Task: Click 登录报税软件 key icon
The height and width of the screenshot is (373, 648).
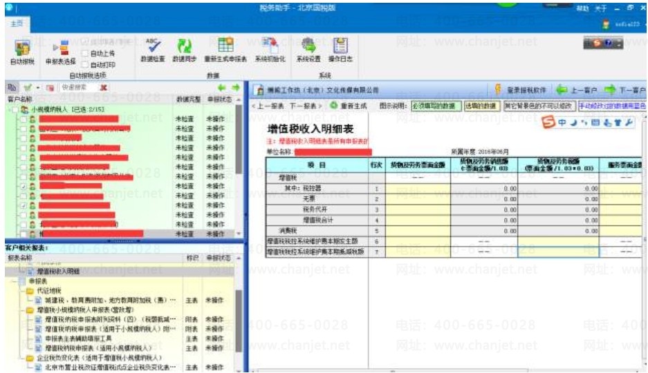Action: [x=498, y=90]
